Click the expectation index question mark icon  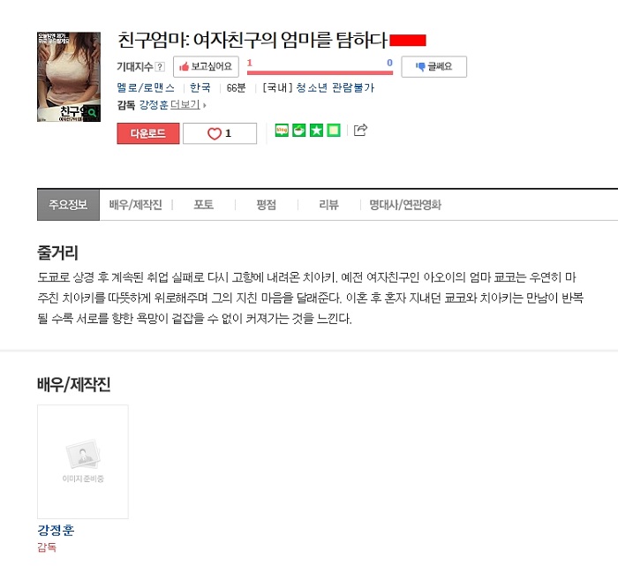(160, 66)
